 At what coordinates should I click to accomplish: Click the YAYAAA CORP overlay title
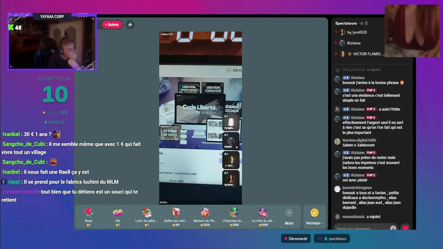pyautogui.click(x=52, y=17)
